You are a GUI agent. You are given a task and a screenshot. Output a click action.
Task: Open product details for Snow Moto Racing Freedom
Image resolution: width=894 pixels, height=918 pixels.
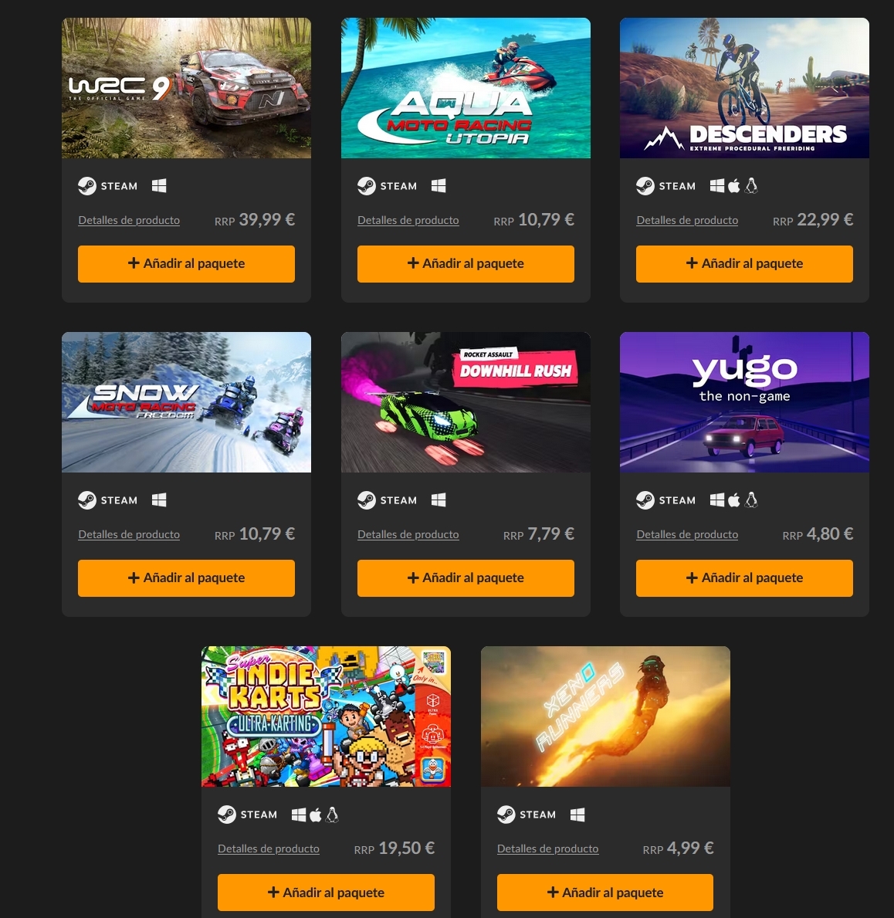pos(129,534)
